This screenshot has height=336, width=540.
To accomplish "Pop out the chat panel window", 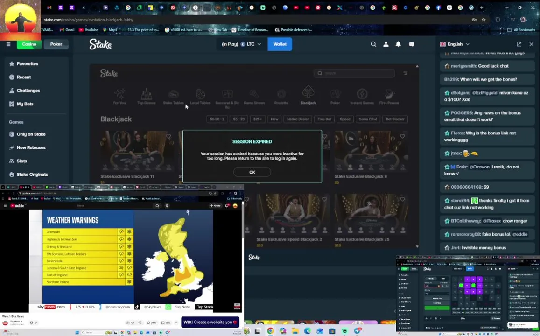I will click(x=519, y=44).
